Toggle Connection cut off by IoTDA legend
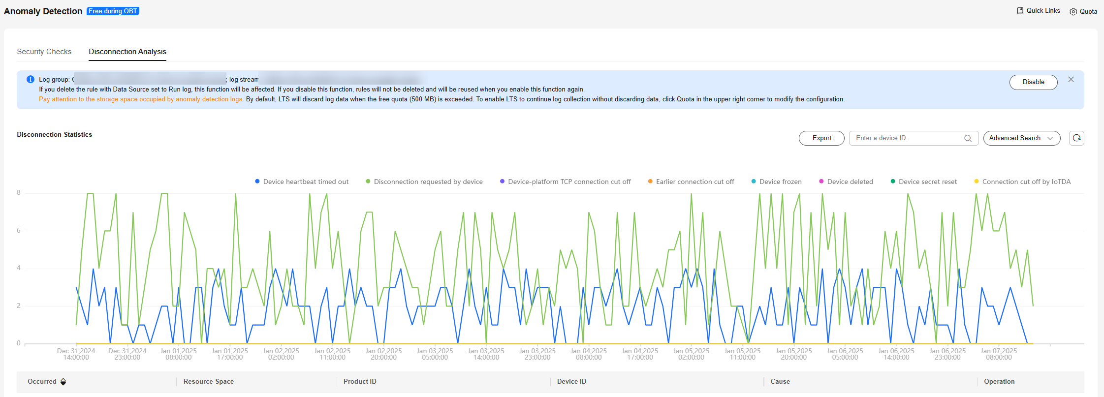 click(x=1022, y=182)
